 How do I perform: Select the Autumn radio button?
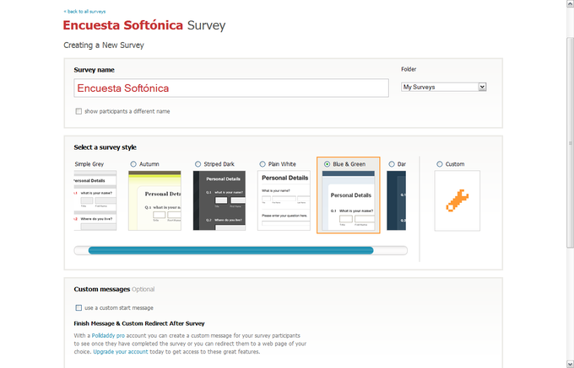point(133,164)
